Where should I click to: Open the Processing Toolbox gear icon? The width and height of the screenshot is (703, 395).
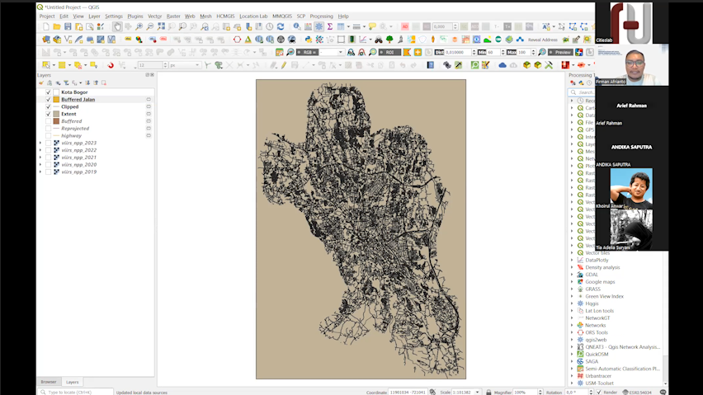pyautogui.click(x=318, y=26)
